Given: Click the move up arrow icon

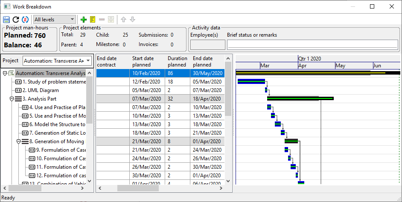Looking at the screenshot, I should click(123, 20).
